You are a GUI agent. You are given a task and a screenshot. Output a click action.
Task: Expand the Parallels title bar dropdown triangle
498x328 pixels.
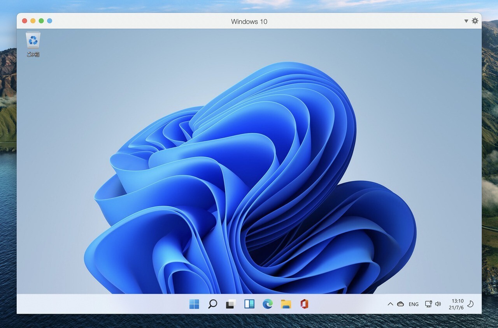pyautogui.click(x=466, y=21)
